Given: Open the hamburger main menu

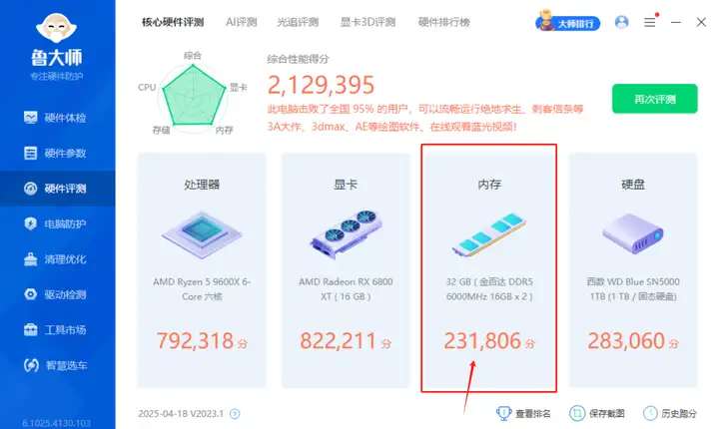Looking at the screenshot, I should pos(650,22).
